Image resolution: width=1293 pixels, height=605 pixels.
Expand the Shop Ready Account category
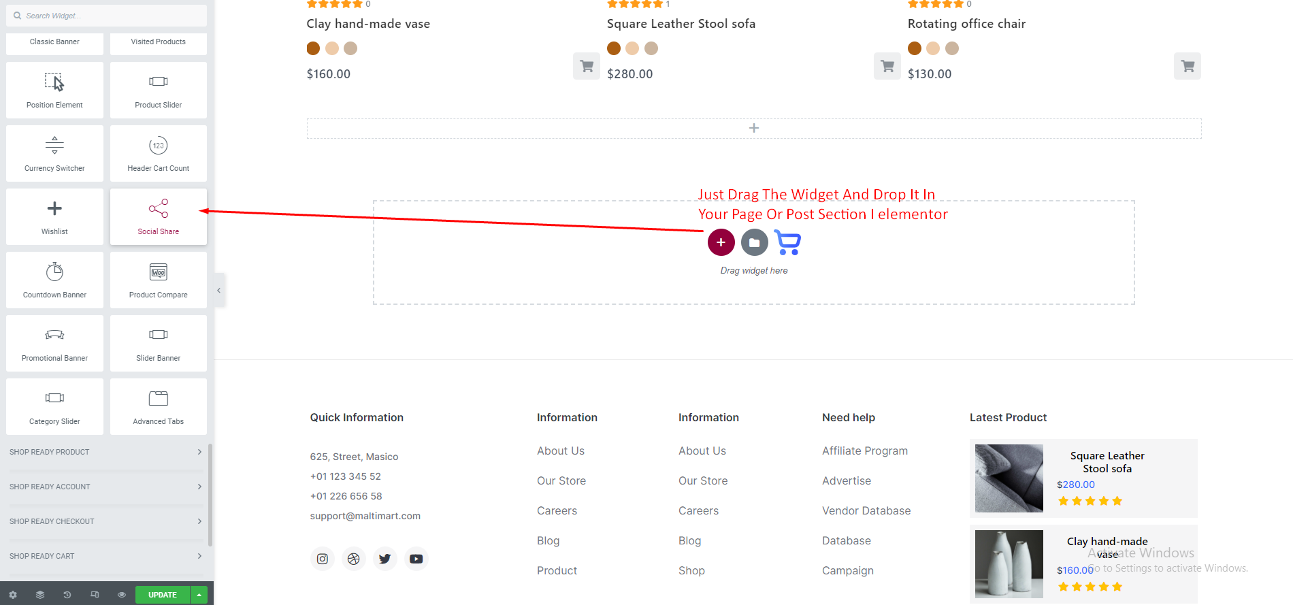coord(105,487)
